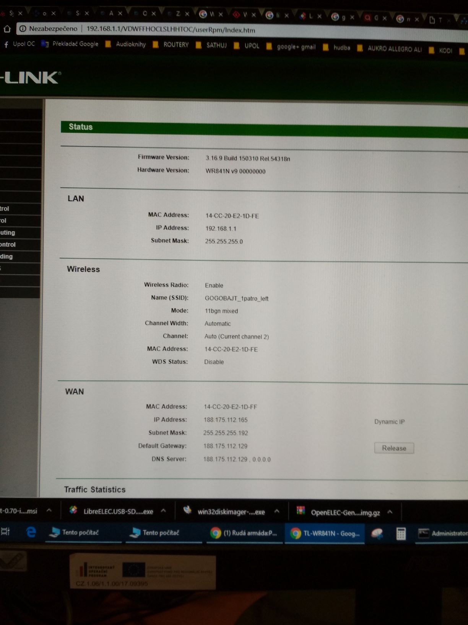Click the Release button in WAN section

(x=394, y=448)
